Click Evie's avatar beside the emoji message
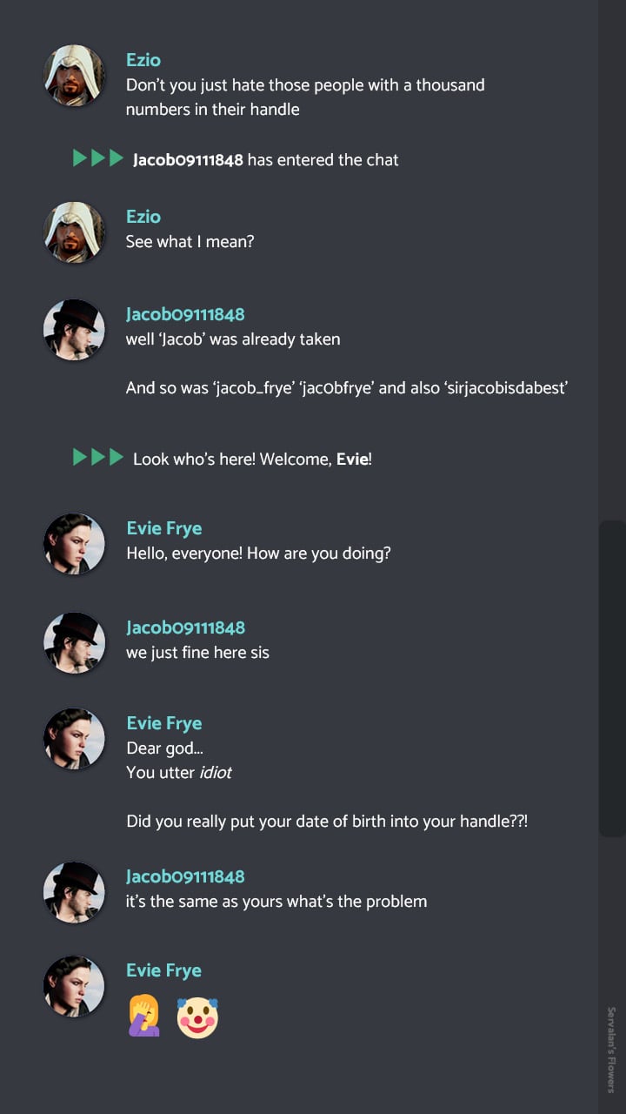Image resolution: width=626 pixels, height=1114 pixels. pos(75,986)
